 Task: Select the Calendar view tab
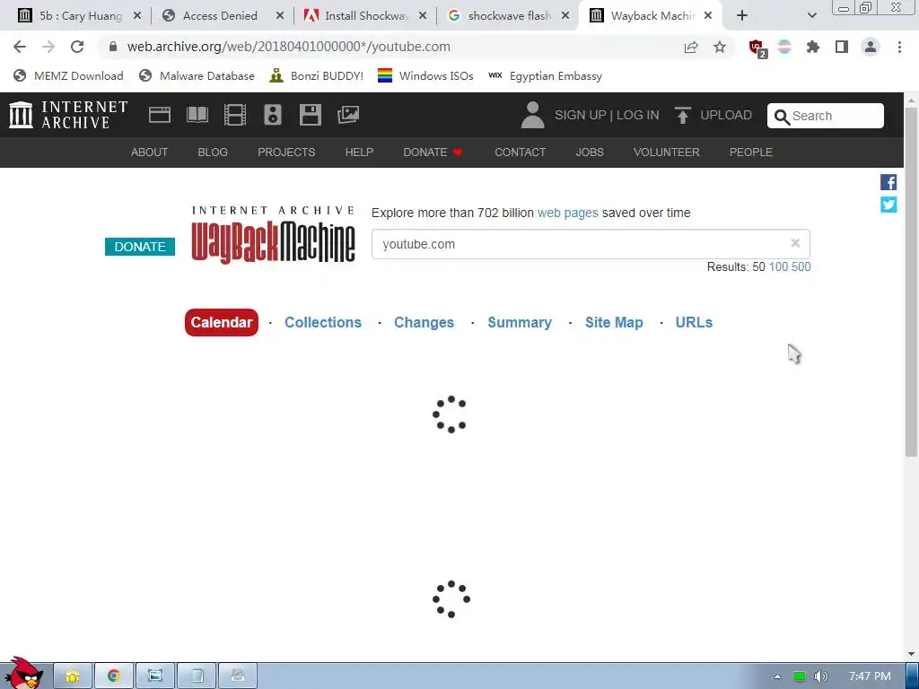tap(222, 322)
